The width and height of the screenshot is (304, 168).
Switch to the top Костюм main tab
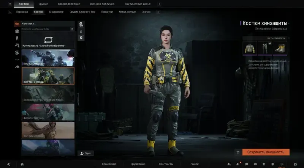point(24,4)
